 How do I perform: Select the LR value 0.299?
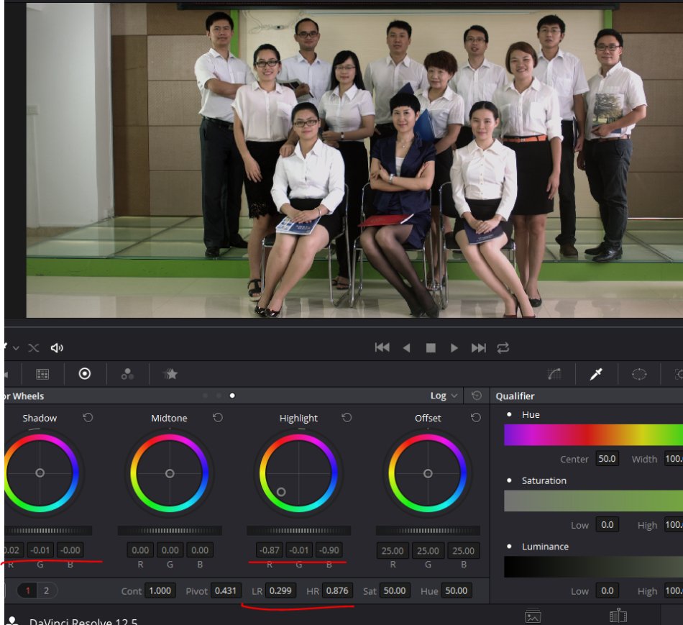pos(280,590)
